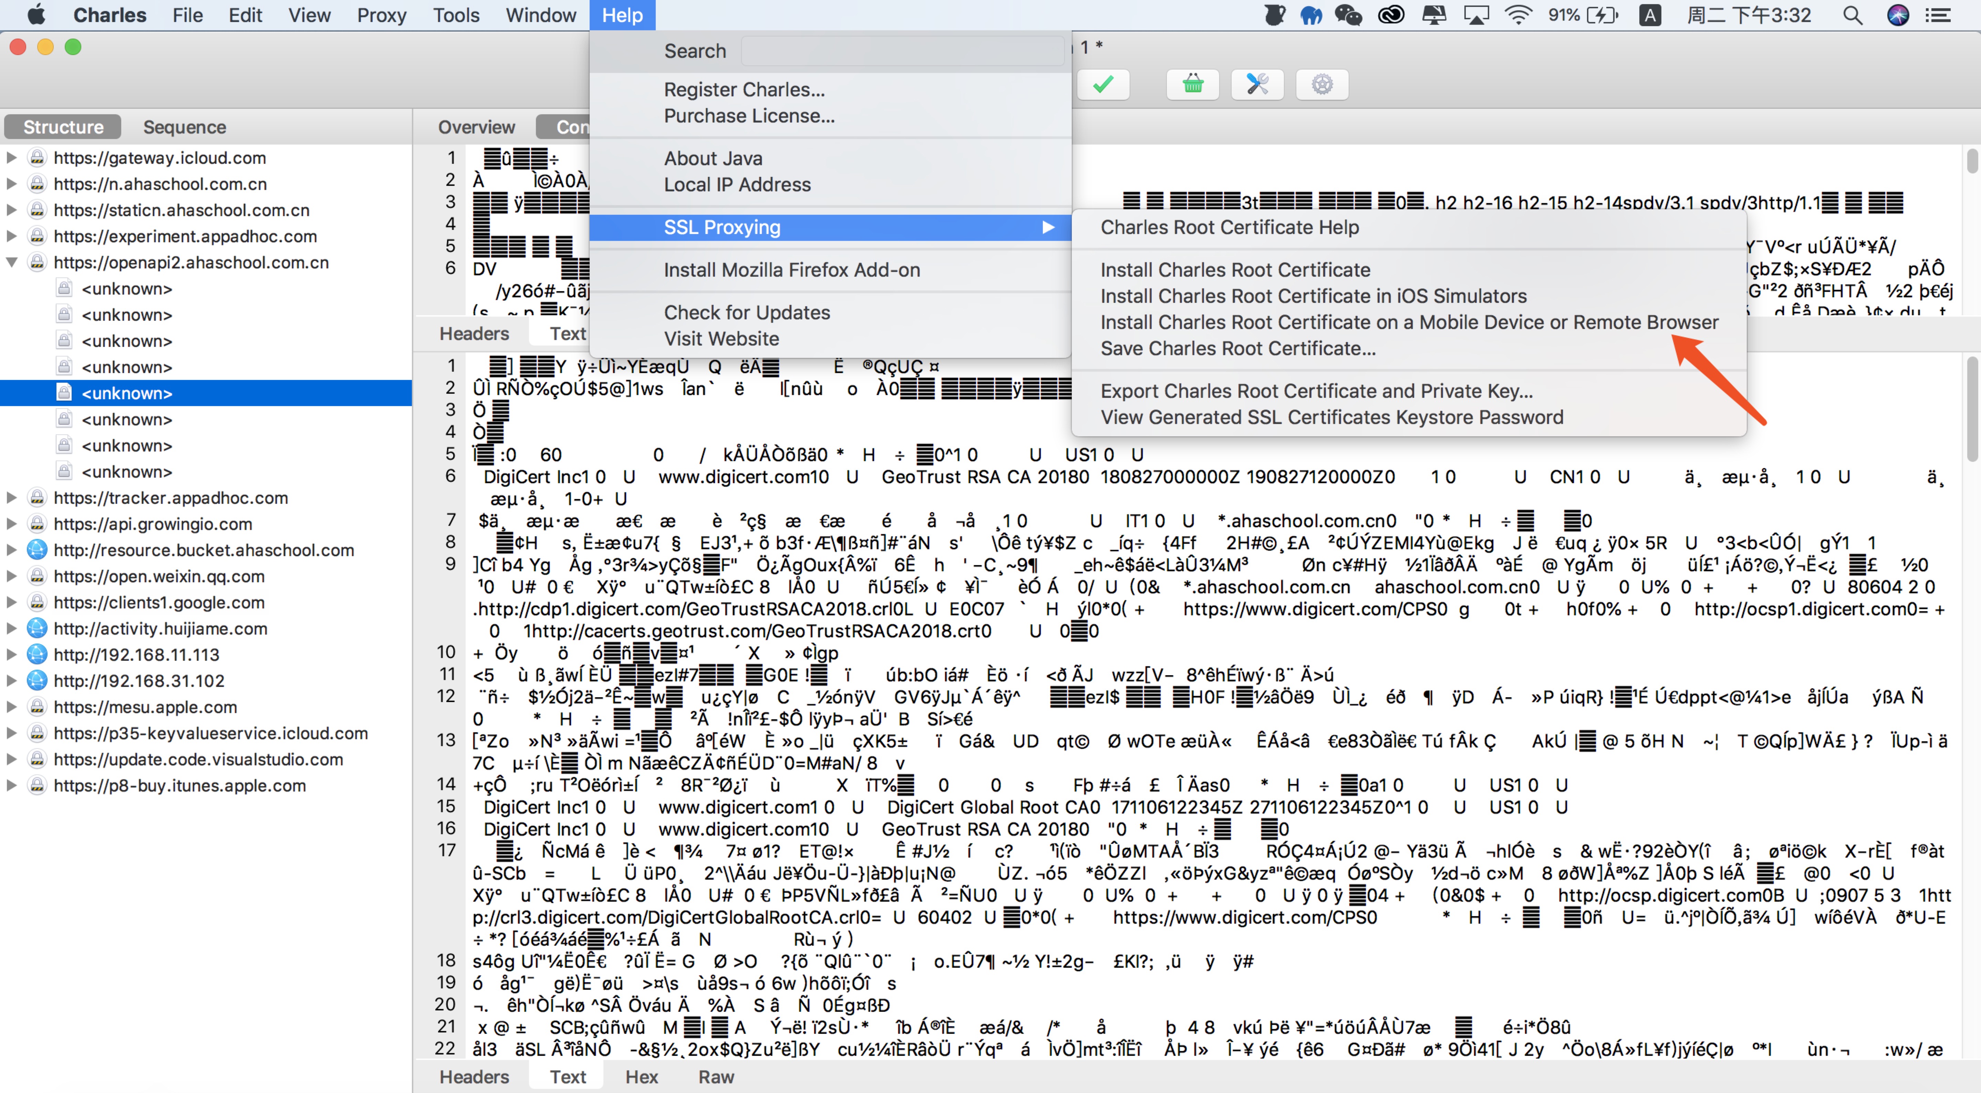The image size is (1981, 1093).
Task: Select https://staticn.ahaschool.com.cn host row
Action: coord(181,210)
